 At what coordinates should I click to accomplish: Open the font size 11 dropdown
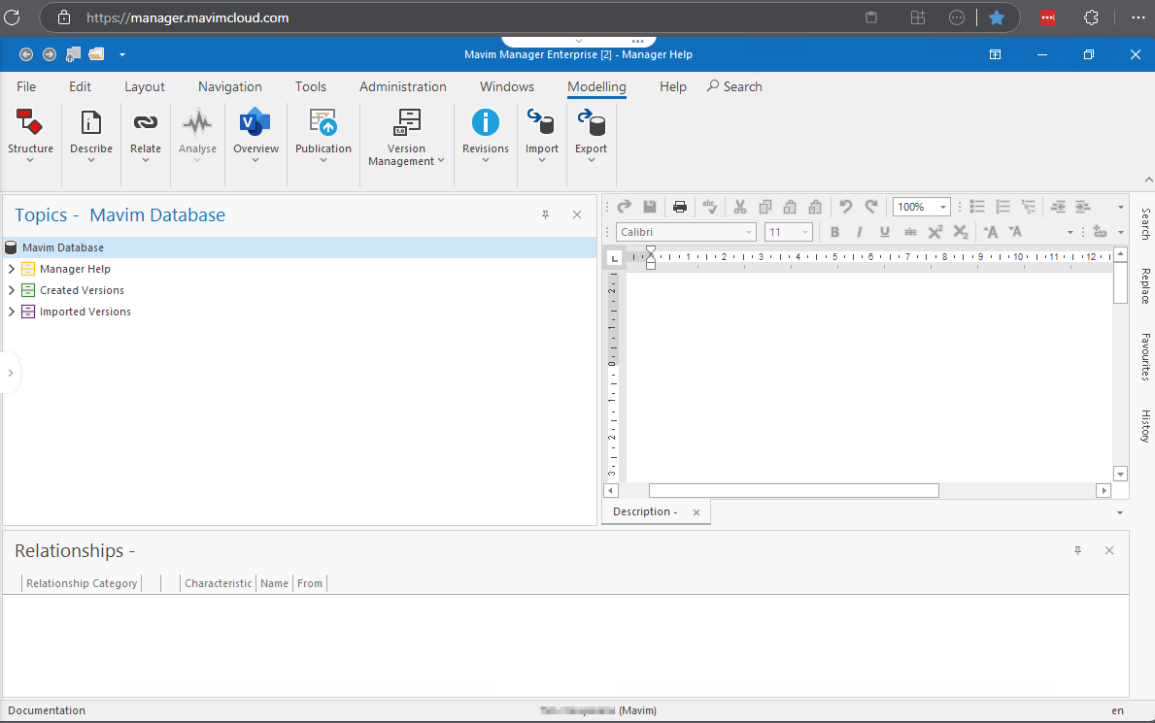coord(805,233)
